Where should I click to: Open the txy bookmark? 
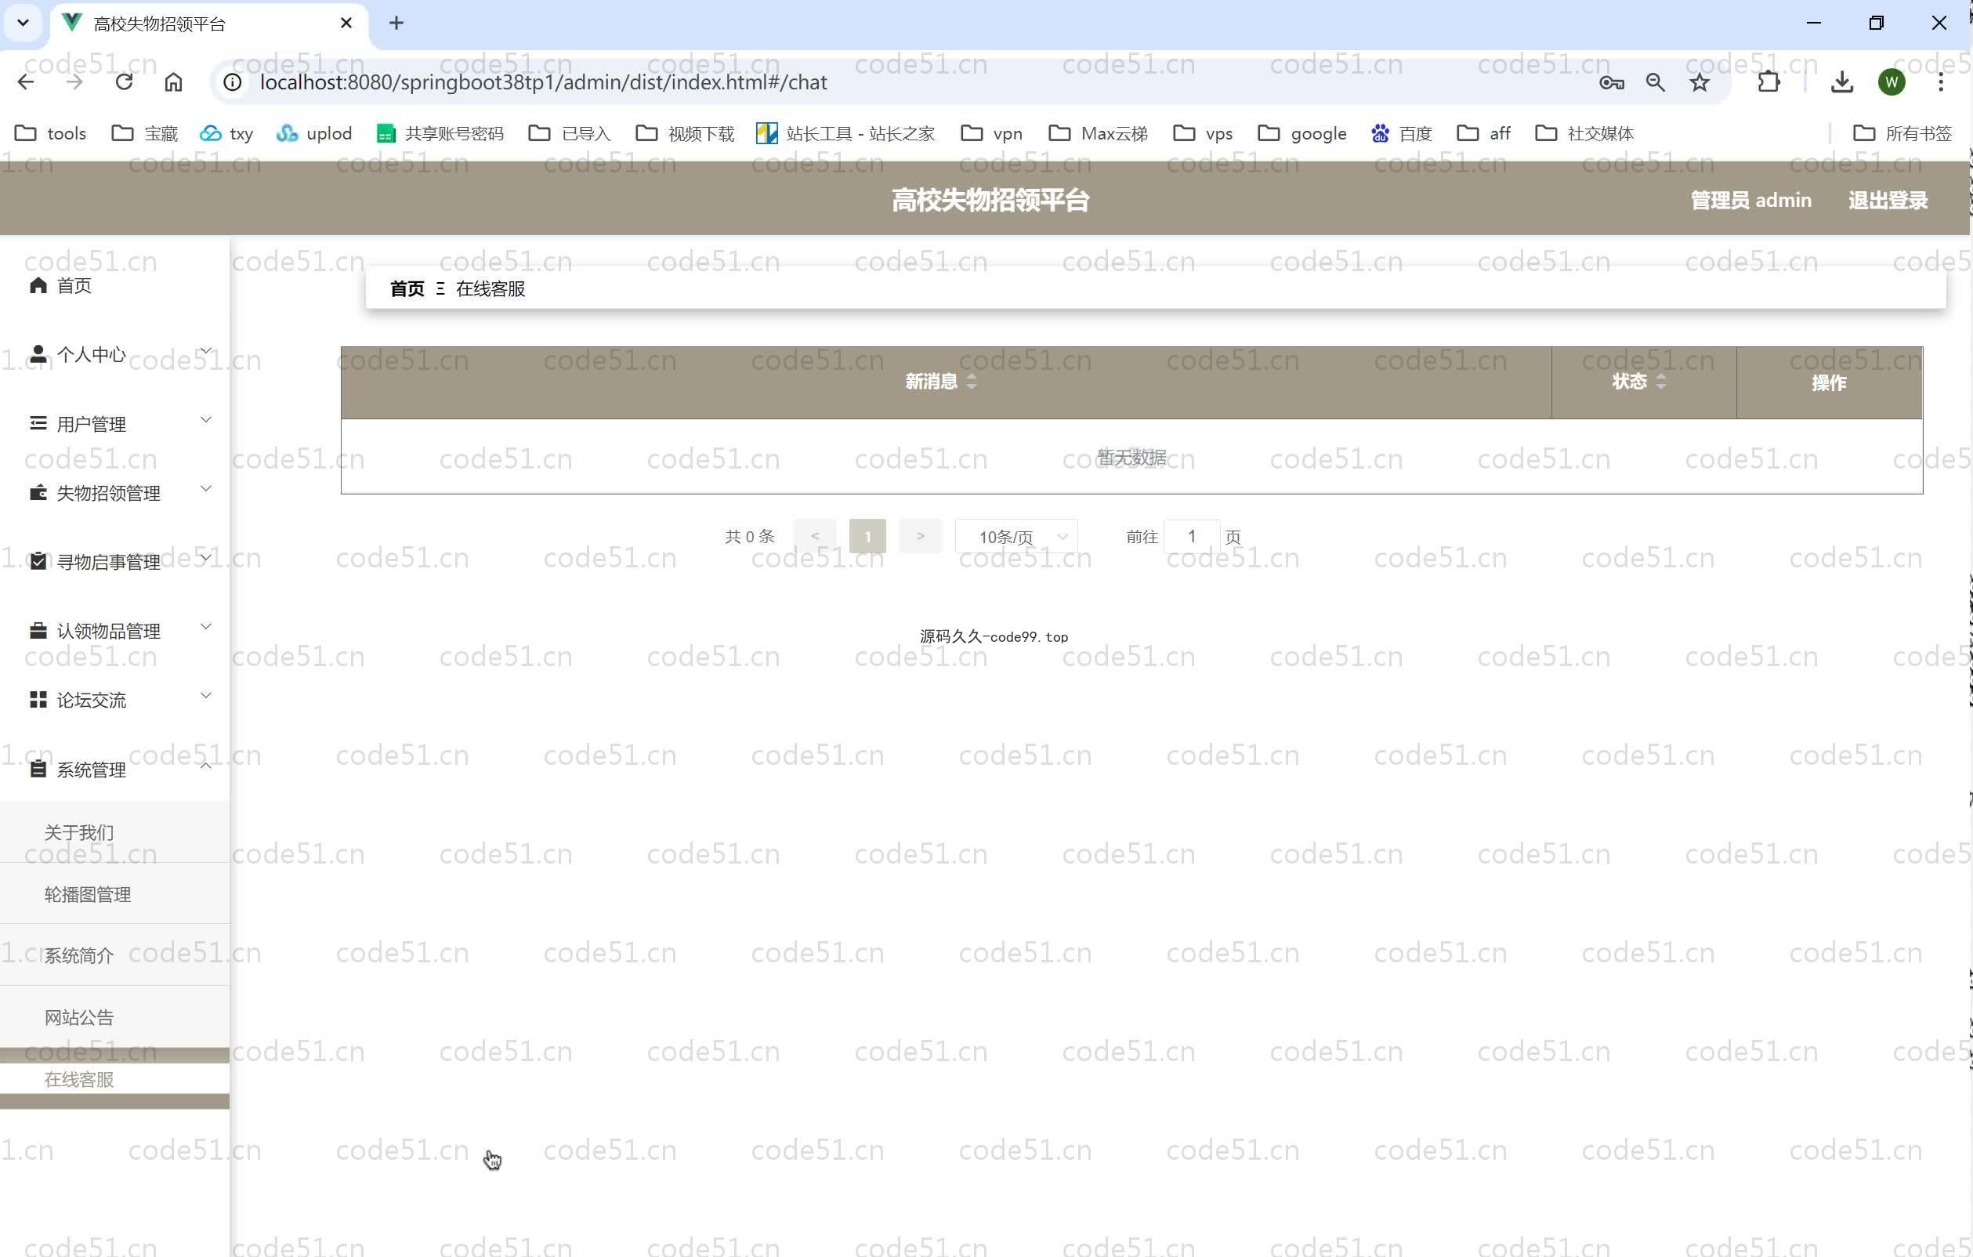[227, 132]
